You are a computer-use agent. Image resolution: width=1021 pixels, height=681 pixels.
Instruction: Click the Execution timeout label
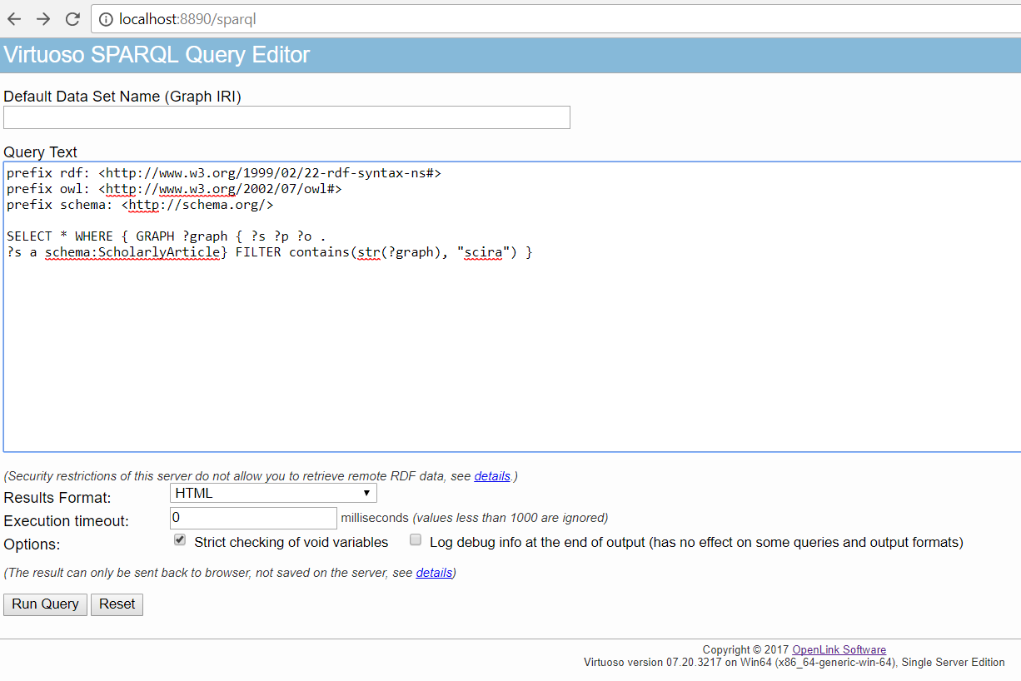click(66, 521)
